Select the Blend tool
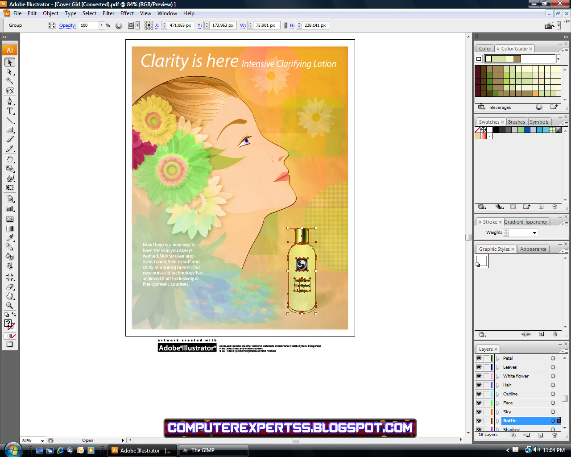 (10, 247)
